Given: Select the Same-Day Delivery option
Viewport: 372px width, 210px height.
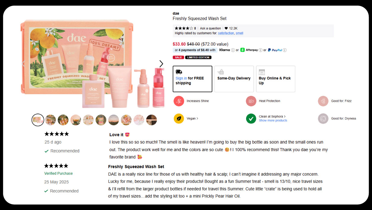Looking at the screenshot, I should tap(234, 79).
